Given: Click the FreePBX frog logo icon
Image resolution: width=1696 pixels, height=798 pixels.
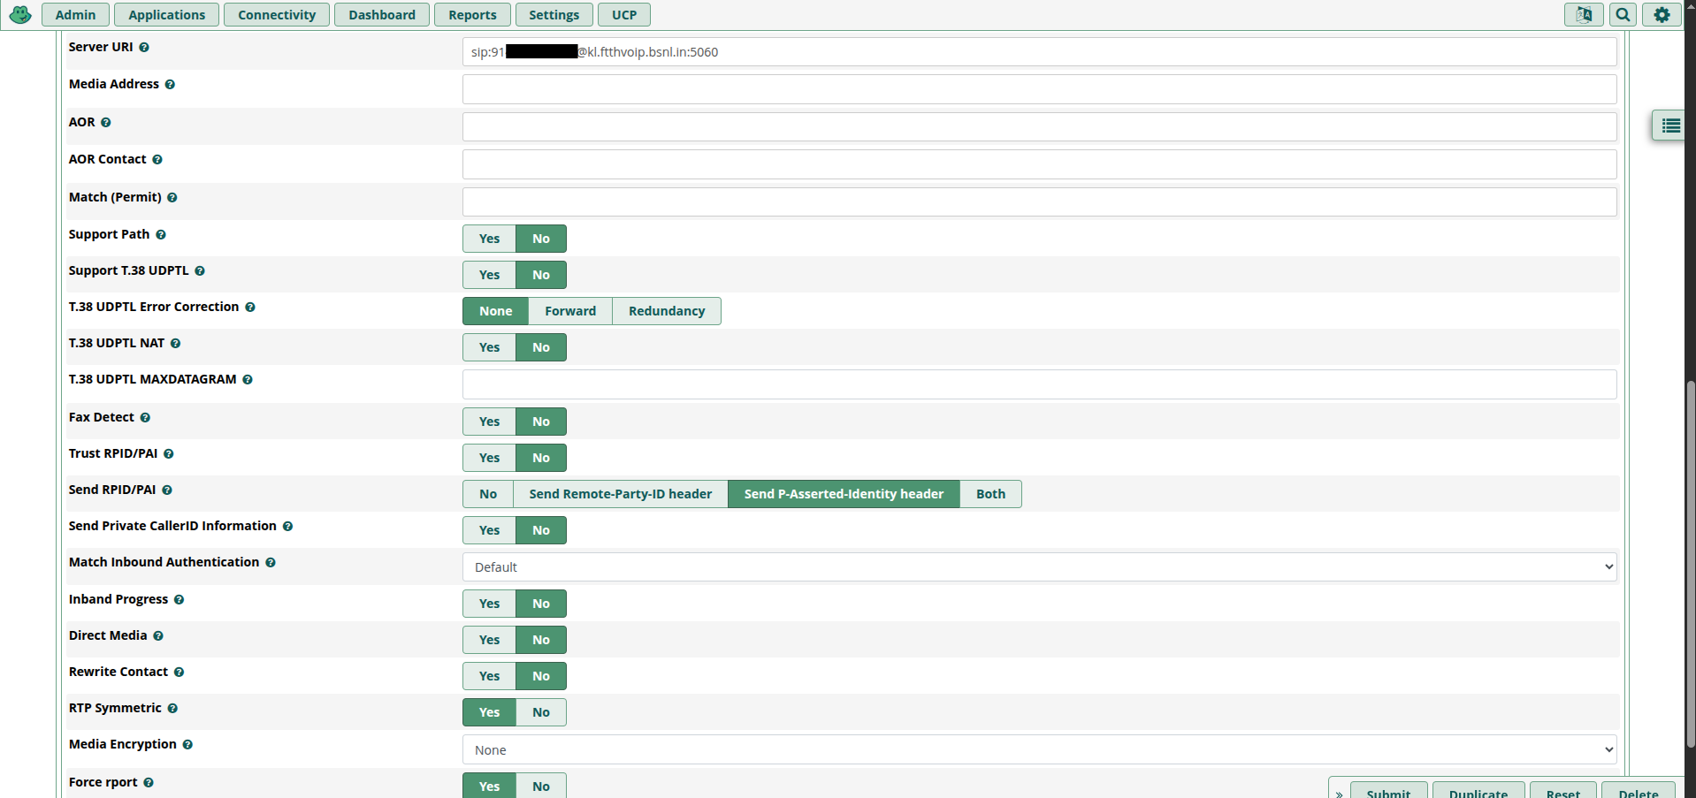Looking at the screenshot, I should [x=20, y=15].
